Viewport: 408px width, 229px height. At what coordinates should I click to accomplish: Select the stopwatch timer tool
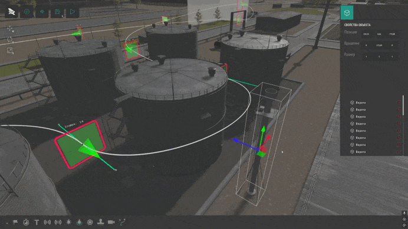tap(26, 223)
